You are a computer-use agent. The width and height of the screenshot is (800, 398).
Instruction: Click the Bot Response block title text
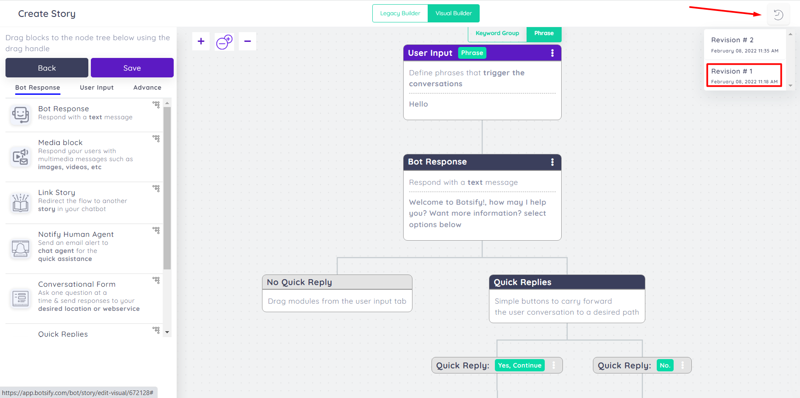[63, 109]
